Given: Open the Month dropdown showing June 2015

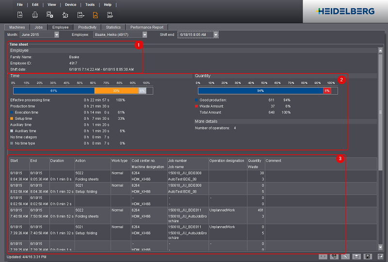Looking at the screenshot, I should 57,35.
